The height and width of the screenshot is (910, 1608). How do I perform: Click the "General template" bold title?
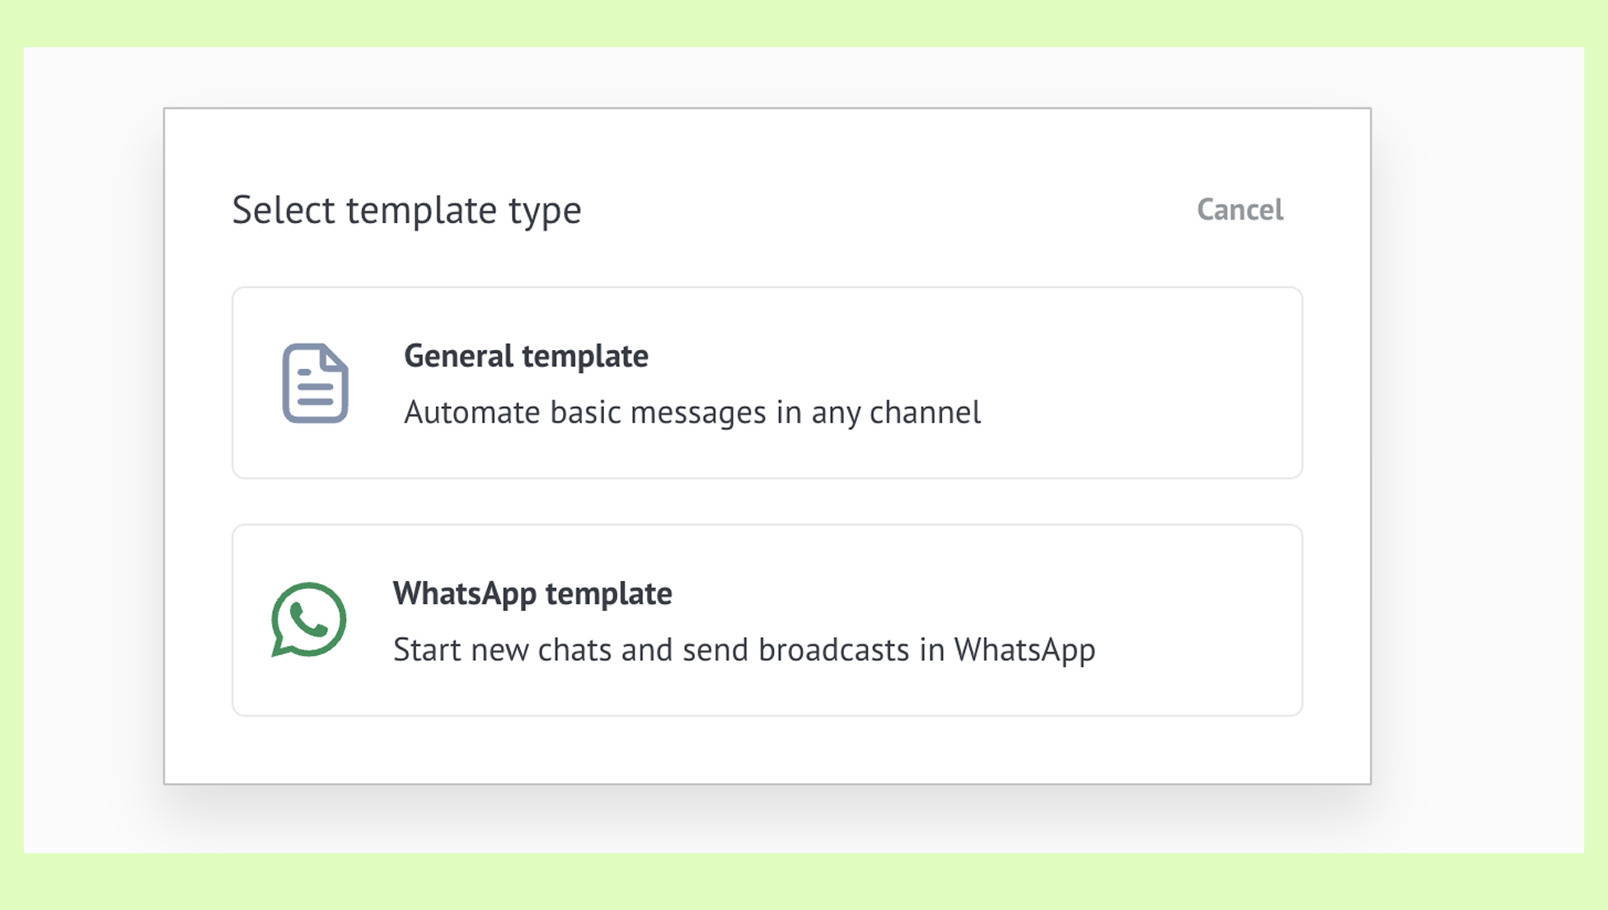526,356
